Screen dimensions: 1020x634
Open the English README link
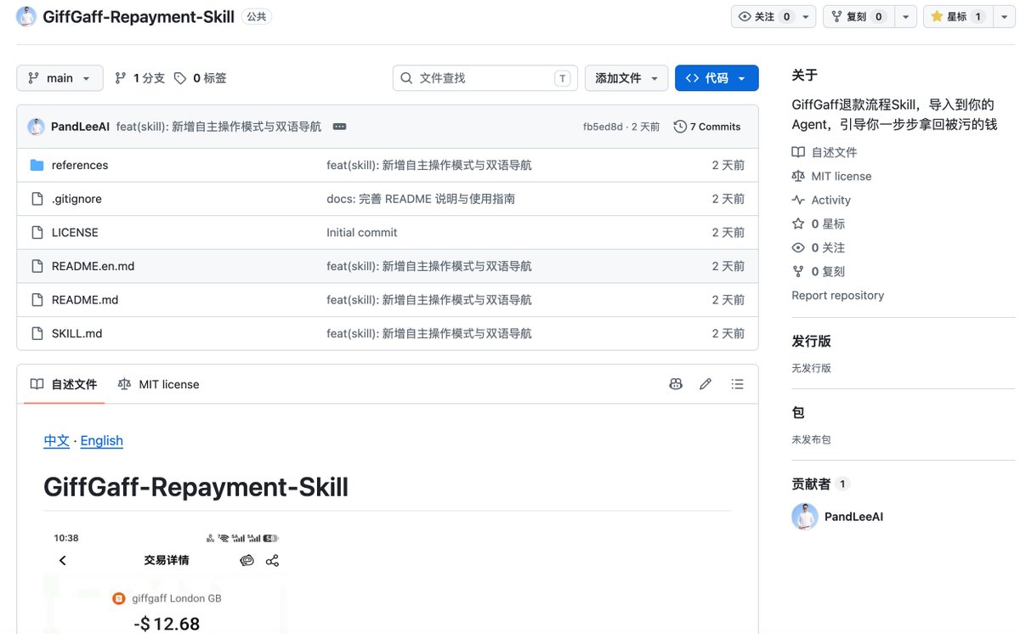(102, 440)
